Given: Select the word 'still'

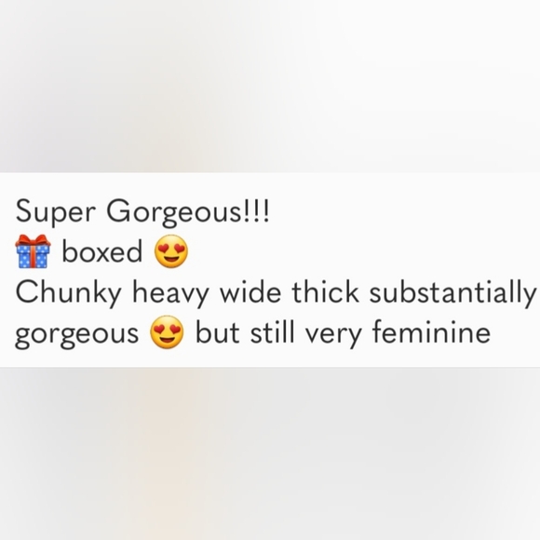Looking at the screenshot, I should point(273,331).
